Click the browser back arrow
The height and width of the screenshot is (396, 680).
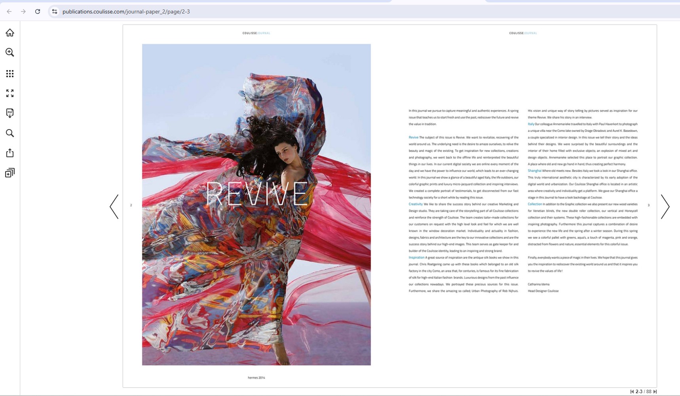point(9,11)
